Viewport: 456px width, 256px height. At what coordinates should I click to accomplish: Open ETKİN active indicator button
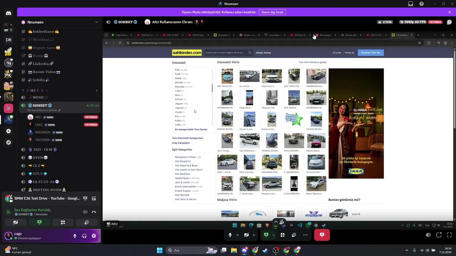pos(386,22)
